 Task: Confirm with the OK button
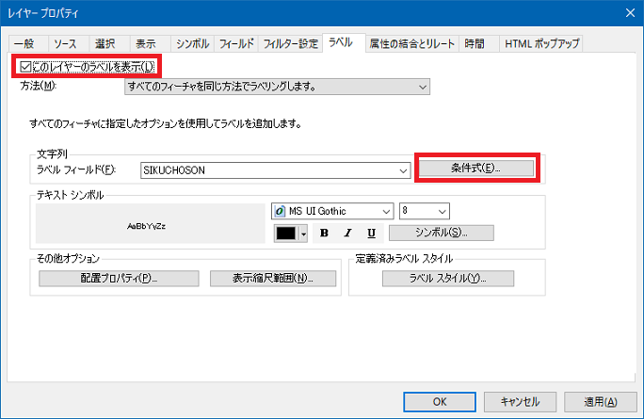click(440, 402)
